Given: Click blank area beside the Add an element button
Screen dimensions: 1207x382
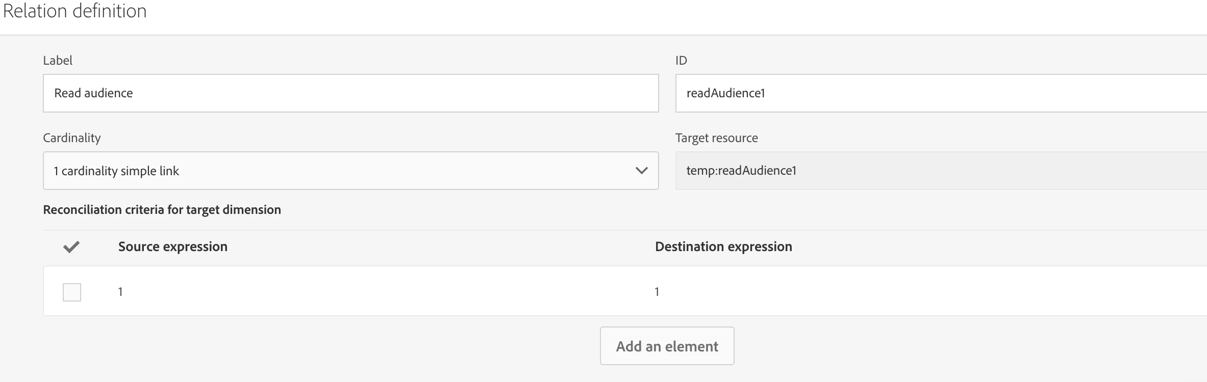Looking at the screenshot, I should coord(918,346).
